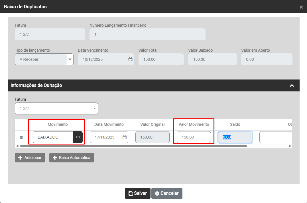Close the Baixa de Duplicatas dialog
The height and width of the screenshot is (203, 307).
[x=301, y=7]
